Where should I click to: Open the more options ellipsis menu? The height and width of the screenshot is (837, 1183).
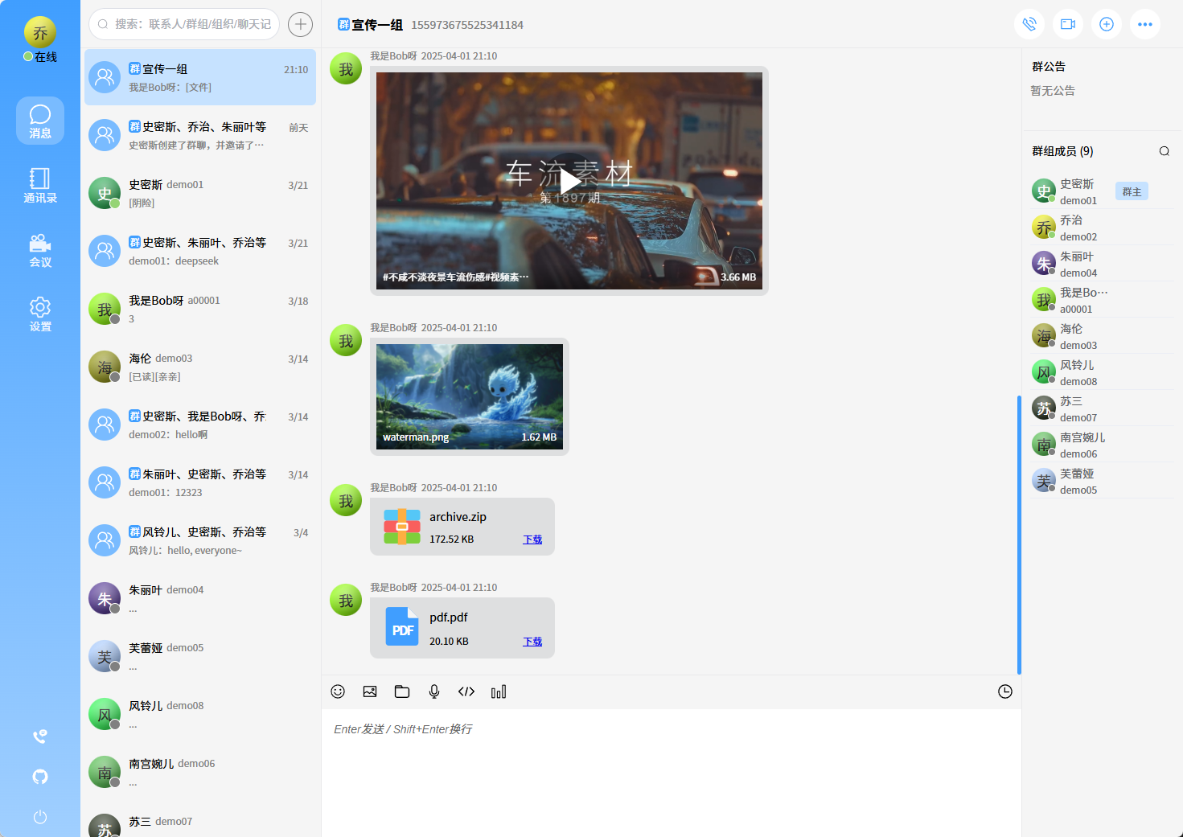coord(1144,24)
